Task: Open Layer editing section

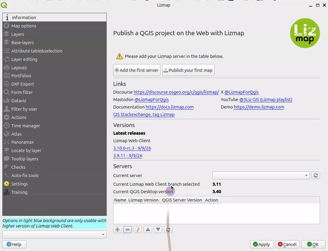Action: [x=55, y=59]
